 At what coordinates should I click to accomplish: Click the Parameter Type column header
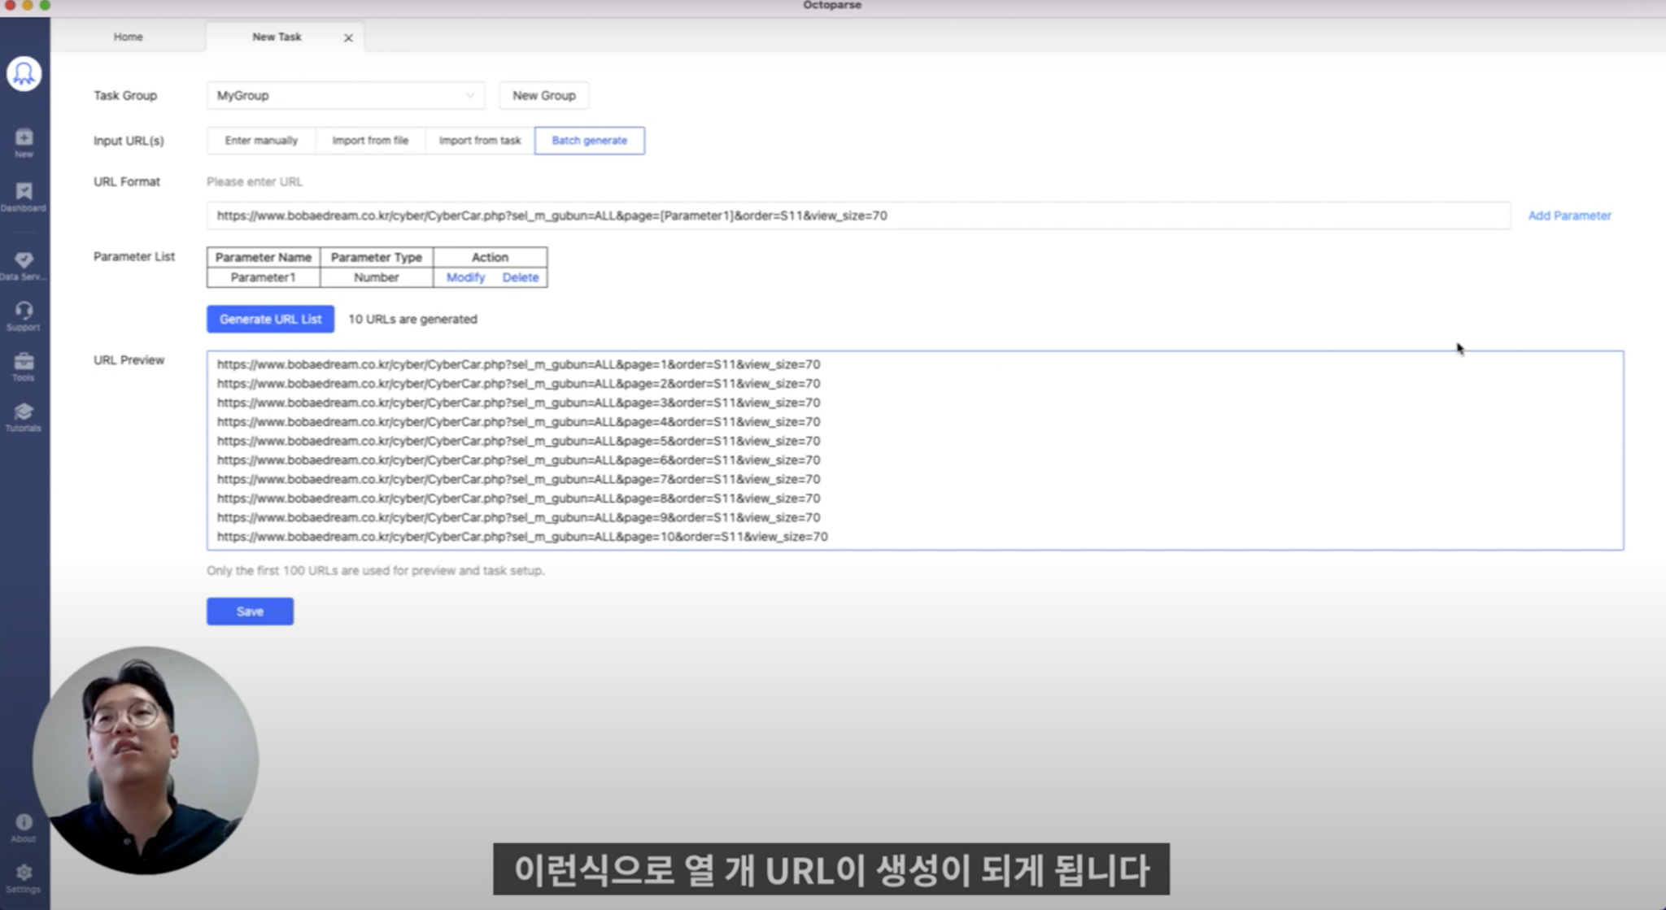(377, 257)
